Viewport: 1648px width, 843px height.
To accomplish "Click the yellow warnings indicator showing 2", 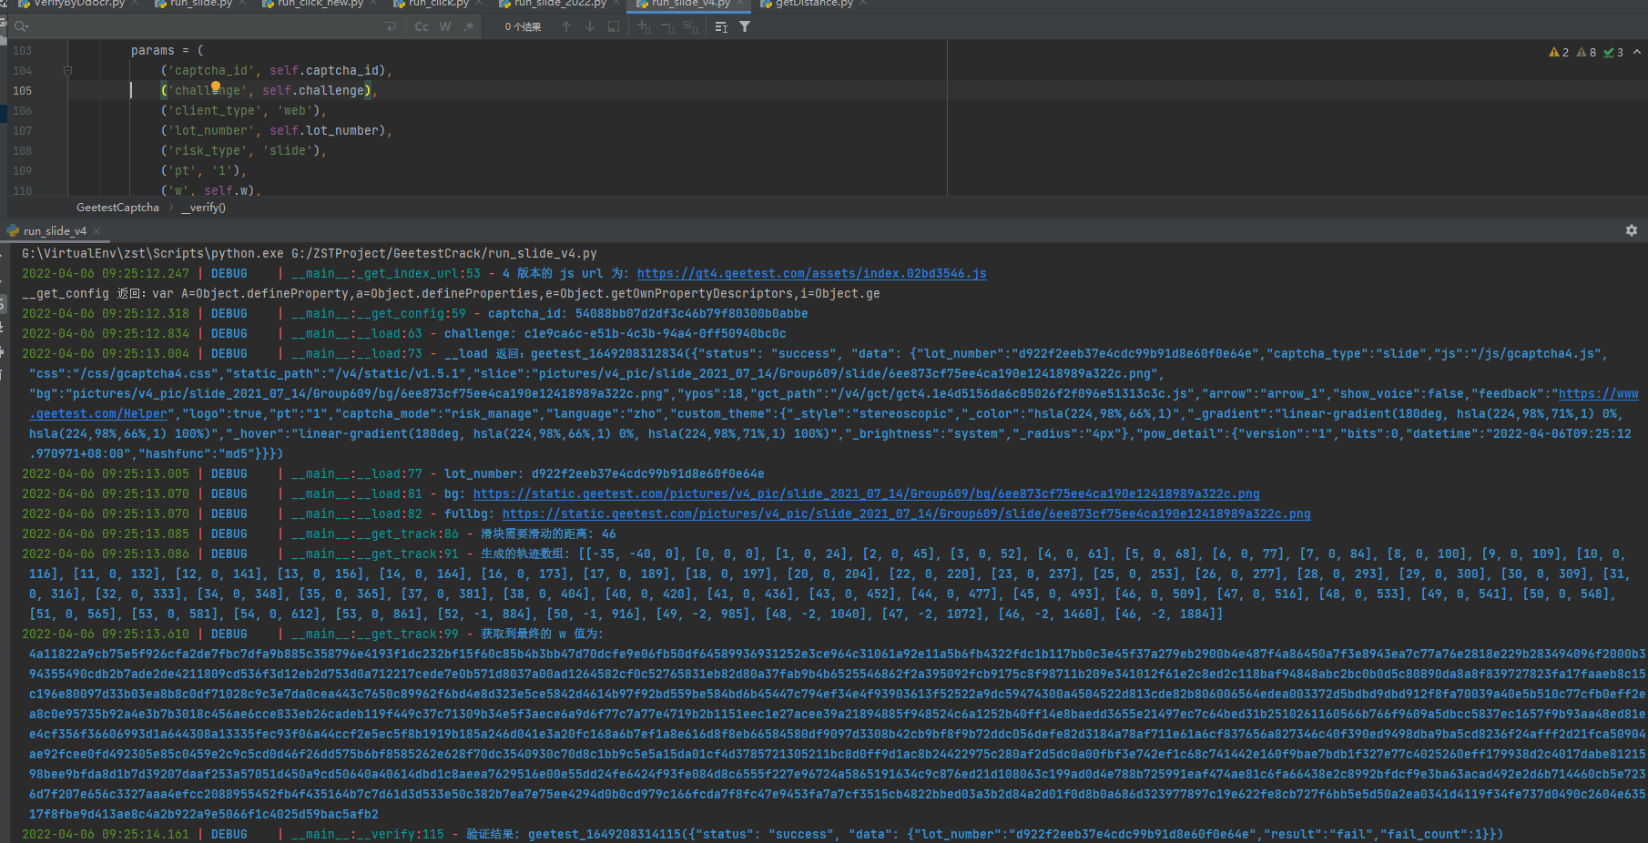I will pos(1559,52).
